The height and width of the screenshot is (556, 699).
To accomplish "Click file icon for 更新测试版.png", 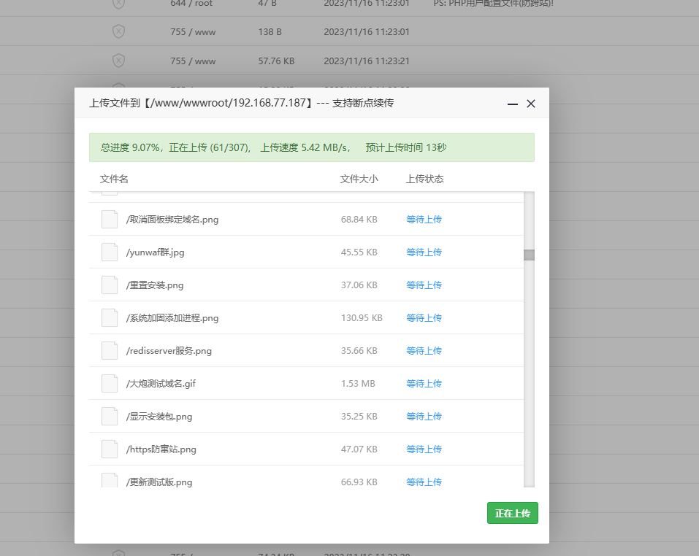I will 110,480.
